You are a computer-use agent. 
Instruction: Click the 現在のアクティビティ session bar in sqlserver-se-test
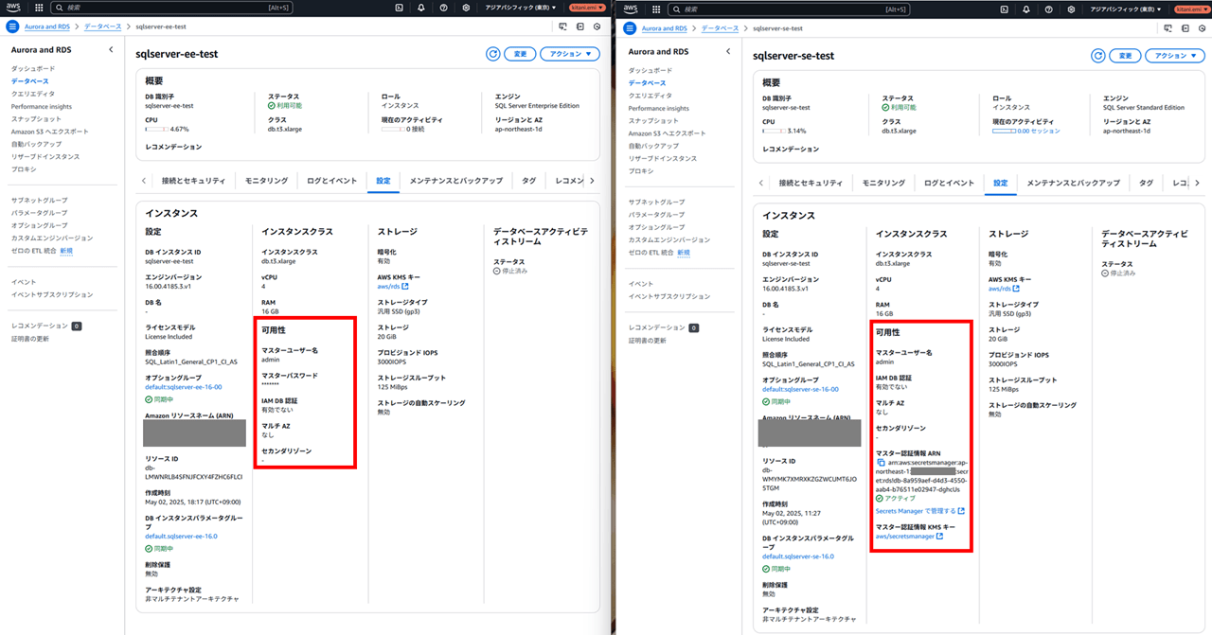[x=1004, y=131]
